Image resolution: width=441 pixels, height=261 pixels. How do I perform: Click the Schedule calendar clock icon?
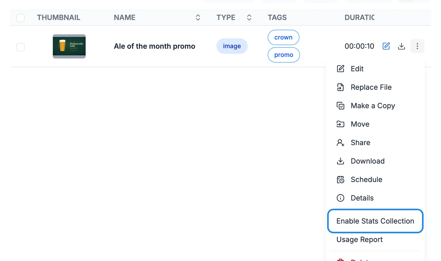point(340,179)
